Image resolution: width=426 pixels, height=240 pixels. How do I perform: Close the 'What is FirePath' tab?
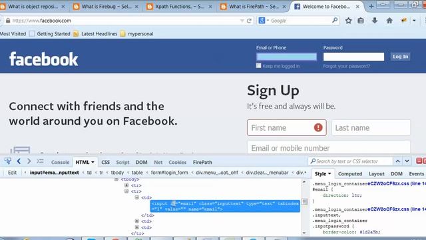tap(284, 7)
